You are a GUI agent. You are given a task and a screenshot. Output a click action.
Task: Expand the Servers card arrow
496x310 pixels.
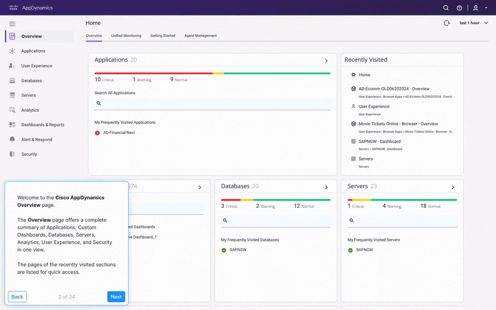pos(453,187)
